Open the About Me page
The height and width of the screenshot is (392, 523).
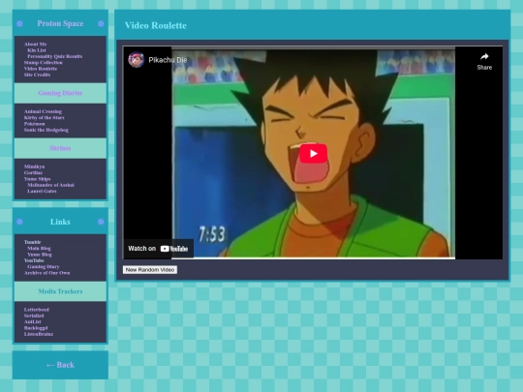click(x=35, y=44)
